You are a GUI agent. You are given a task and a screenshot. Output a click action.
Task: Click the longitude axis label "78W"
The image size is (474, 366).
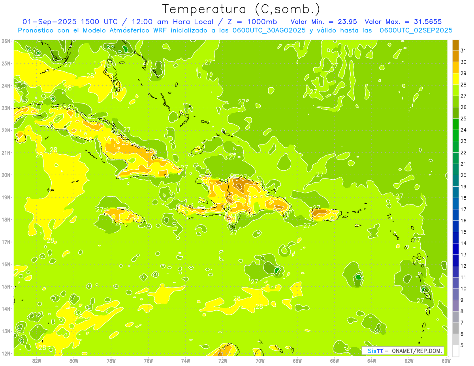tap(111, 360)
